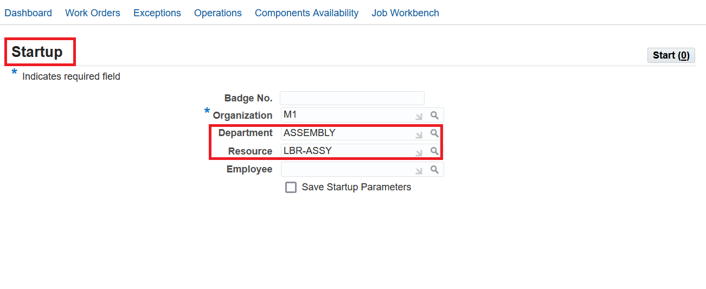
Task: Enable Save Startup Parameters checkbox
Action: [x=291, y=188]
